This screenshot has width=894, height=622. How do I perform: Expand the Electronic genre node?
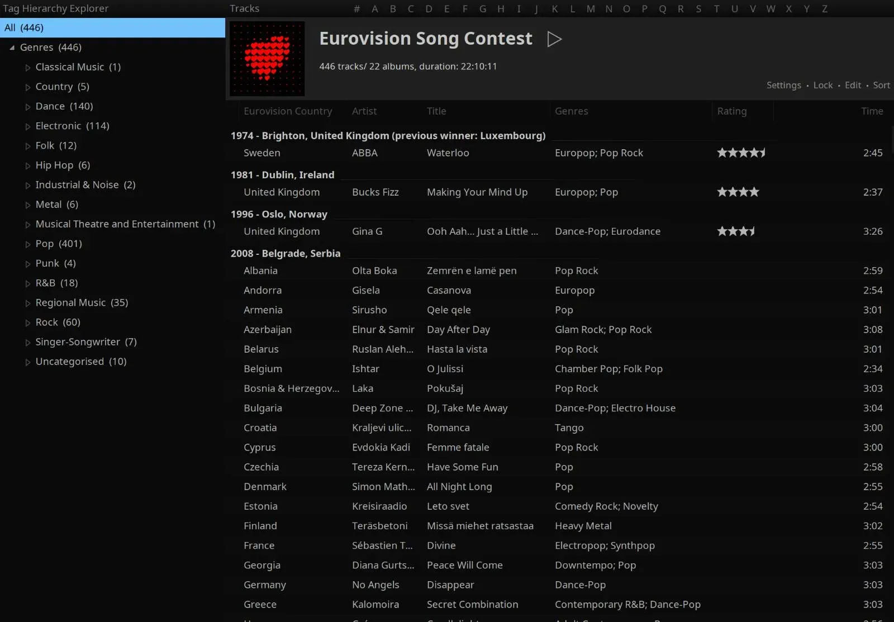(x=28, y=126)
